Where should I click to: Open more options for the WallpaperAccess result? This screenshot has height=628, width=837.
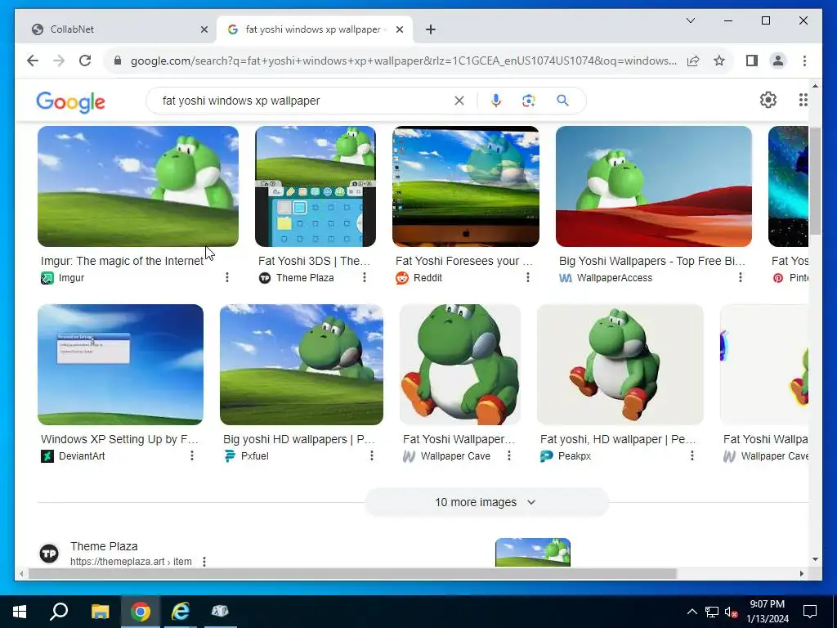pos(740,277)
